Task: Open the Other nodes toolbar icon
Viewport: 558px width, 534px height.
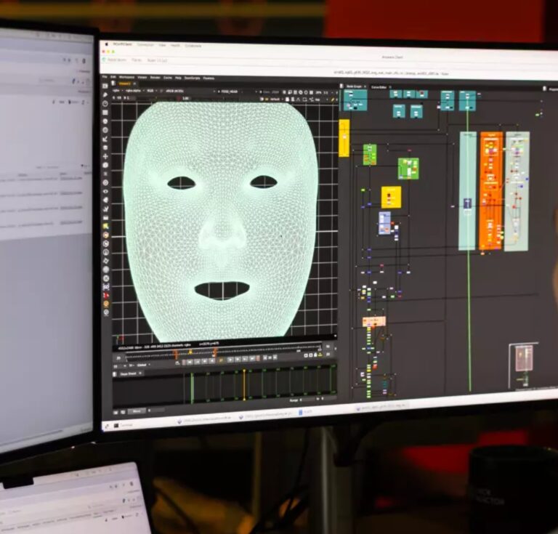Action: (105, 217)
